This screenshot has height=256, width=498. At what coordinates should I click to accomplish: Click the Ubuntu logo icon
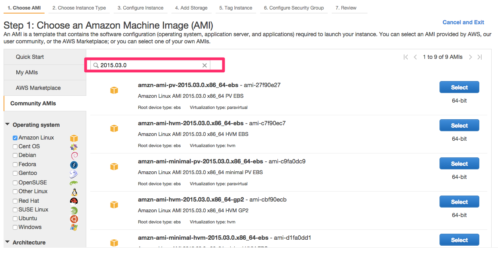coord(73,219)
